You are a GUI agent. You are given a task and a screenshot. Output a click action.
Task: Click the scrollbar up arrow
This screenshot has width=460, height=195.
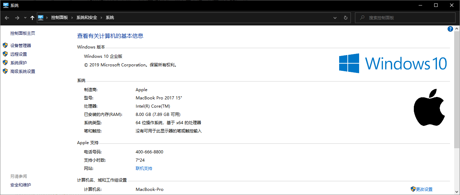(x=457, y=29)
